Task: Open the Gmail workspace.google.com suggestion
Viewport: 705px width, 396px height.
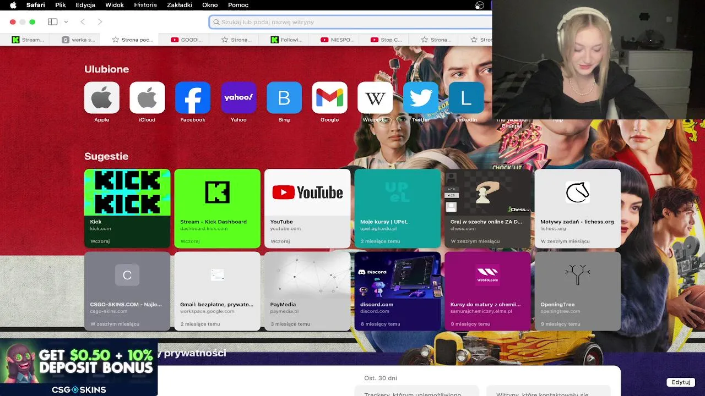Action: (217, 291)
